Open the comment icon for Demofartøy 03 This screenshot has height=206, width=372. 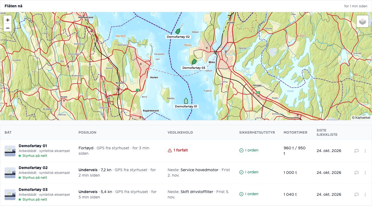coord(357,195)
